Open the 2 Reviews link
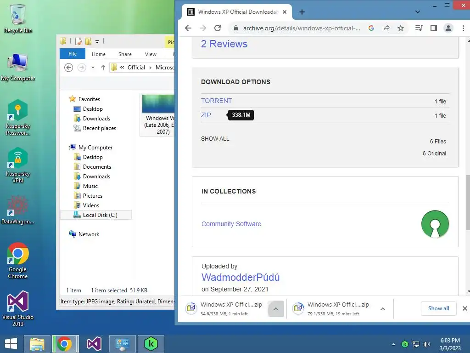Screen dimensions: 470x353 [x=224, y=44]
